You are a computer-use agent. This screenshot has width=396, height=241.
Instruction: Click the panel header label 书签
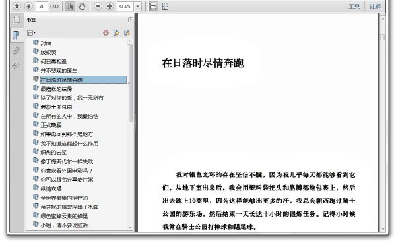(32, 20)
